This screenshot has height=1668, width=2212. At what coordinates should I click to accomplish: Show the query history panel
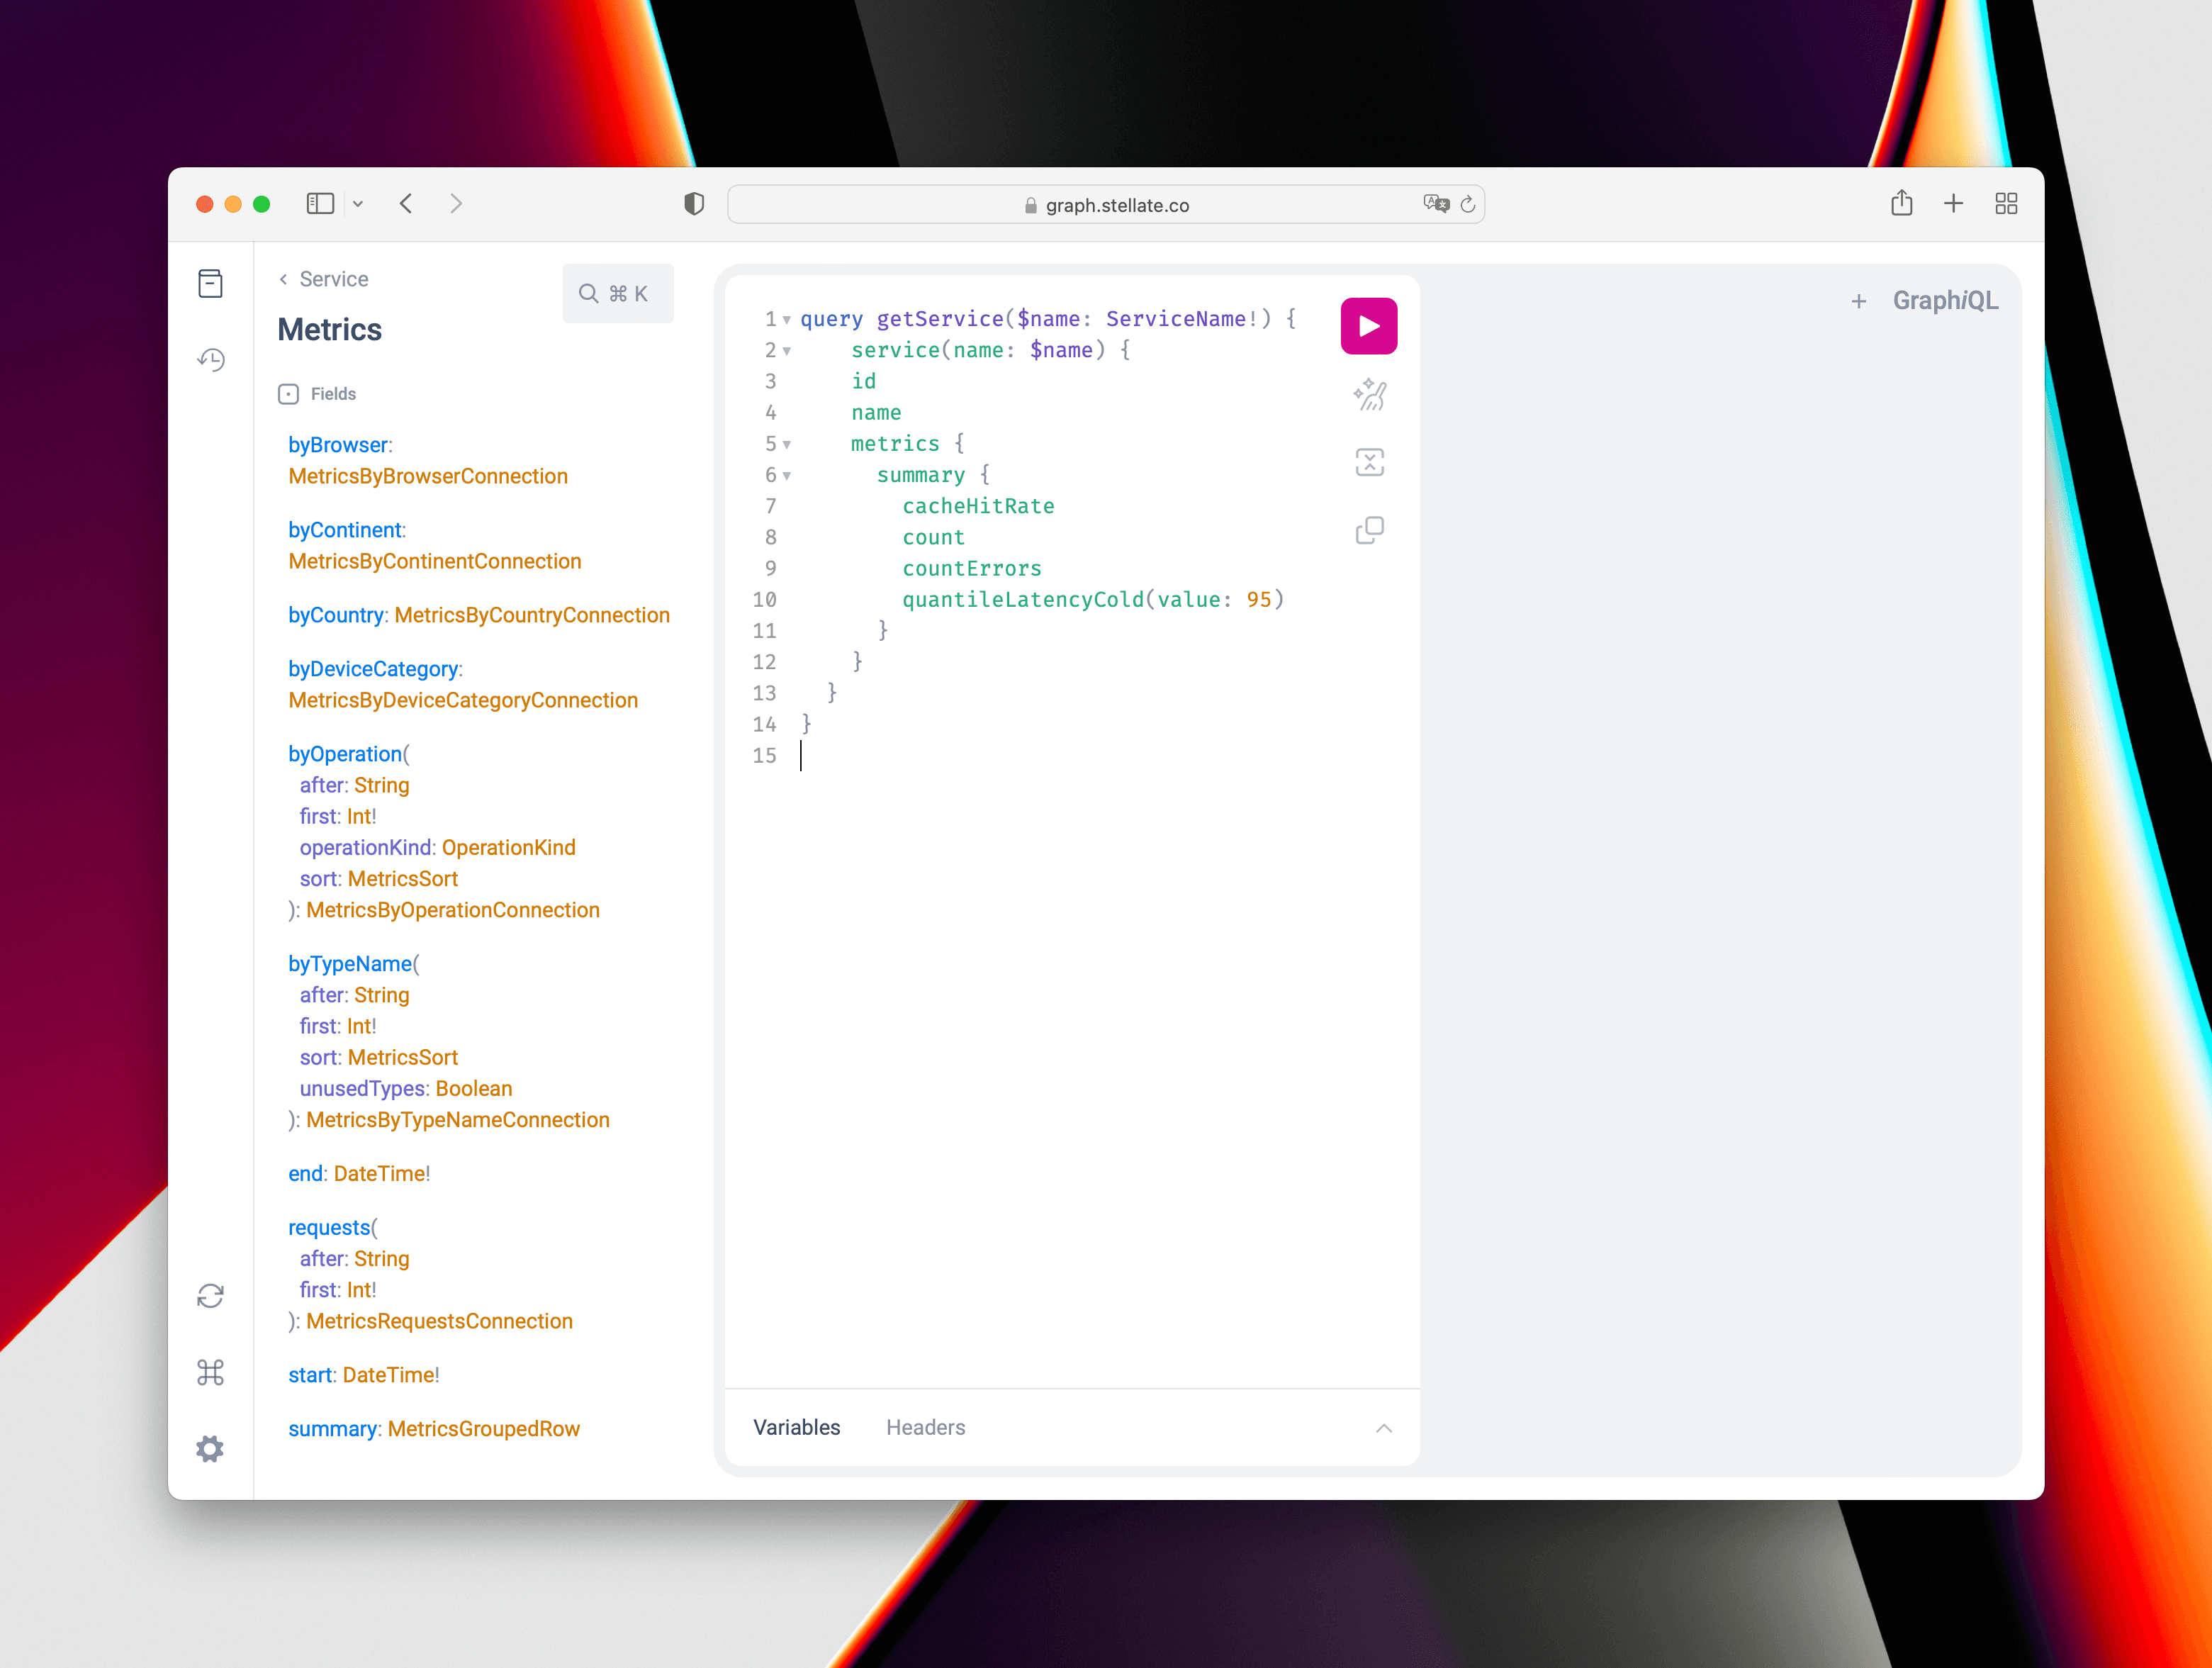tap(210, 360)
